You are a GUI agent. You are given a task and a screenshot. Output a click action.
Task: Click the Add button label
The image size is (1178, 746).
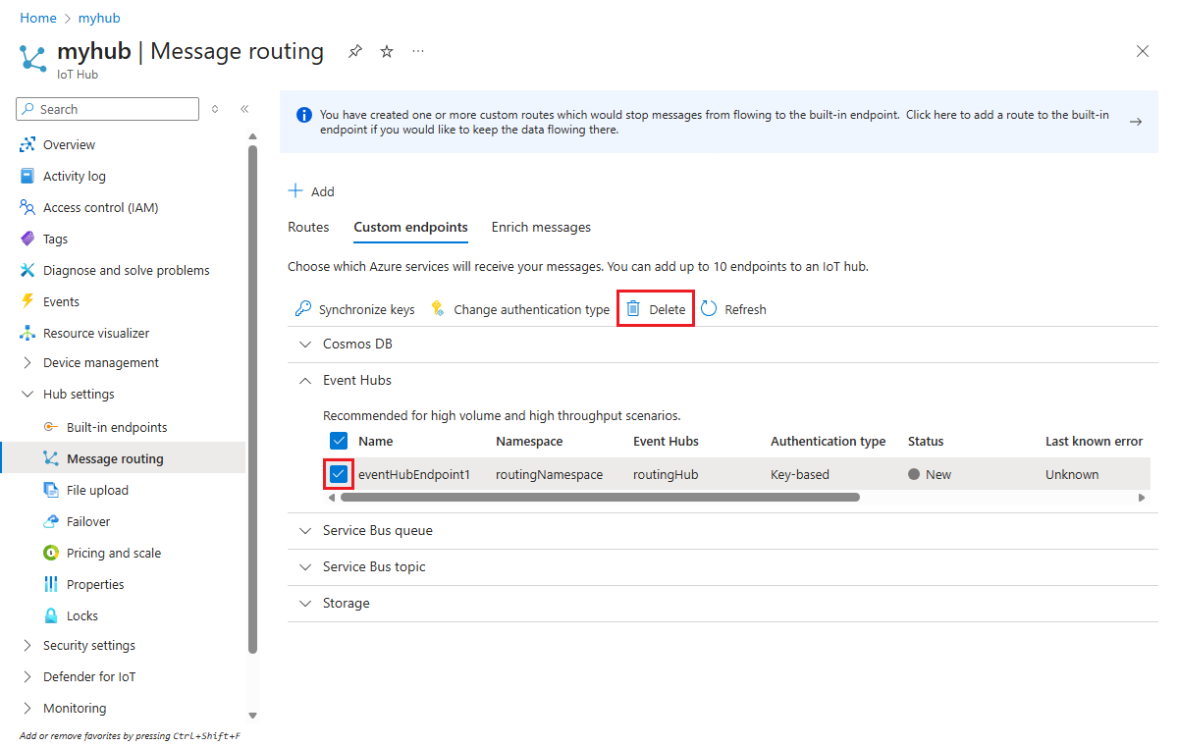coord(323,191)
